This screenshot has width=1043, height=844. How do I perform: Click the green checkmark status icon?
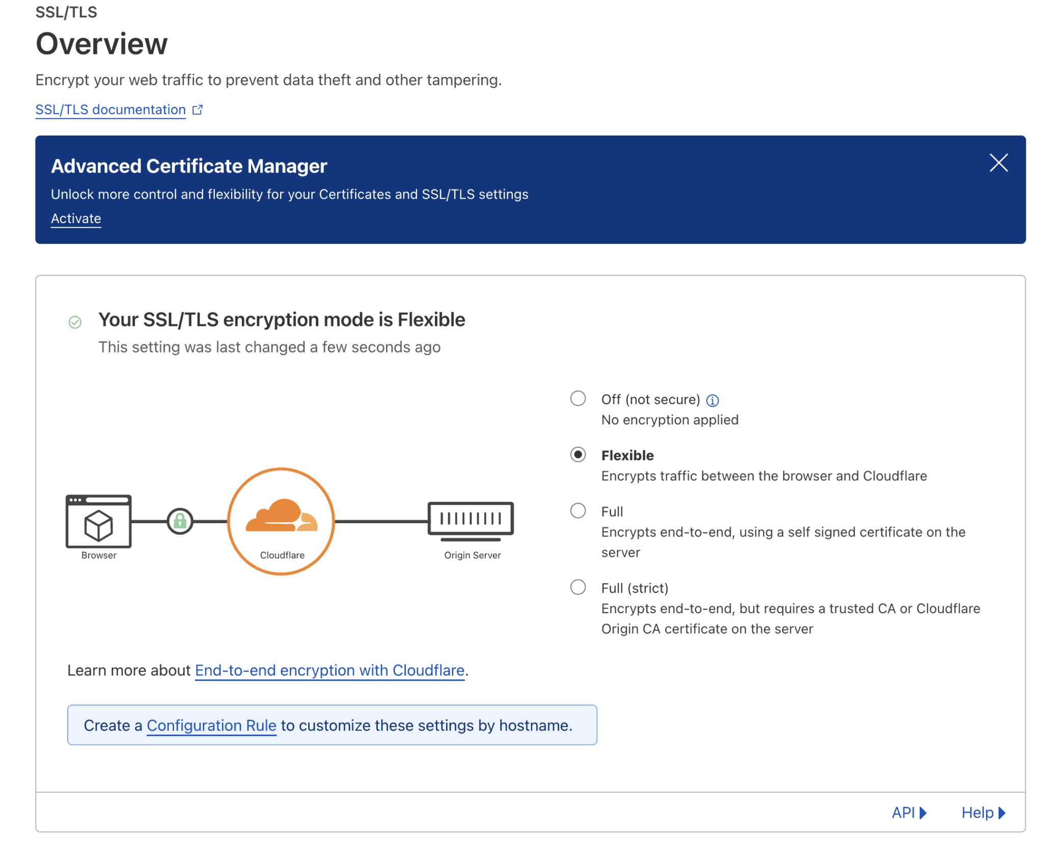pos(75,322)
